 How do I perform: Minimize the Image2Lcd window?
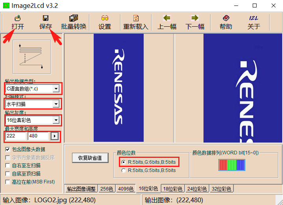[x=236, y=5]
